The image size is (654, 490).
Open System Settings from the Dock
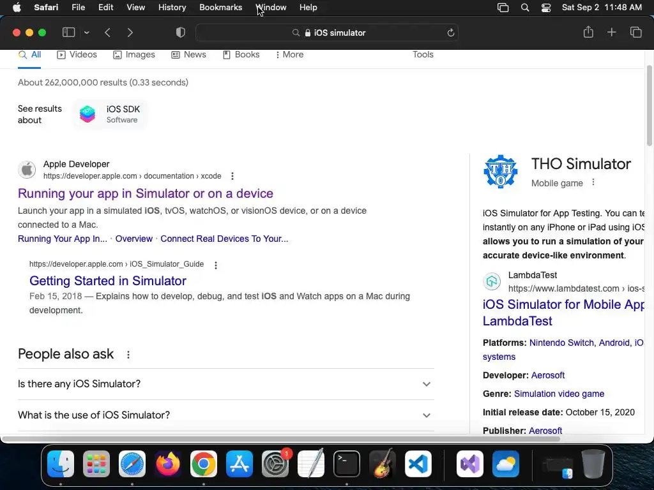[275, 464]
